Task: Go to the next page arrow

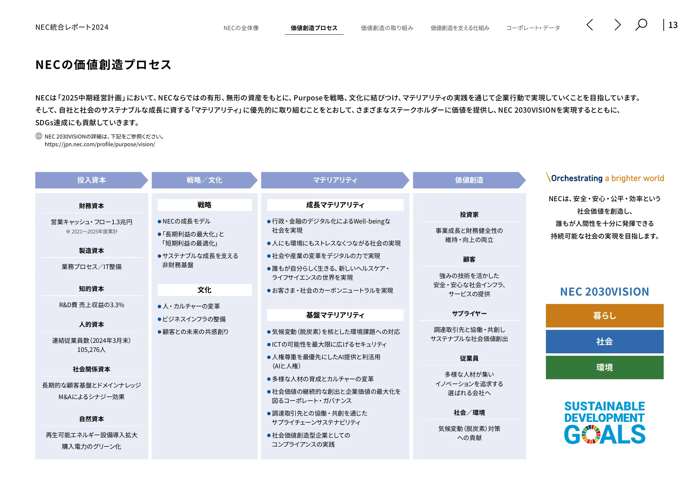Action: tap(618, 25)
